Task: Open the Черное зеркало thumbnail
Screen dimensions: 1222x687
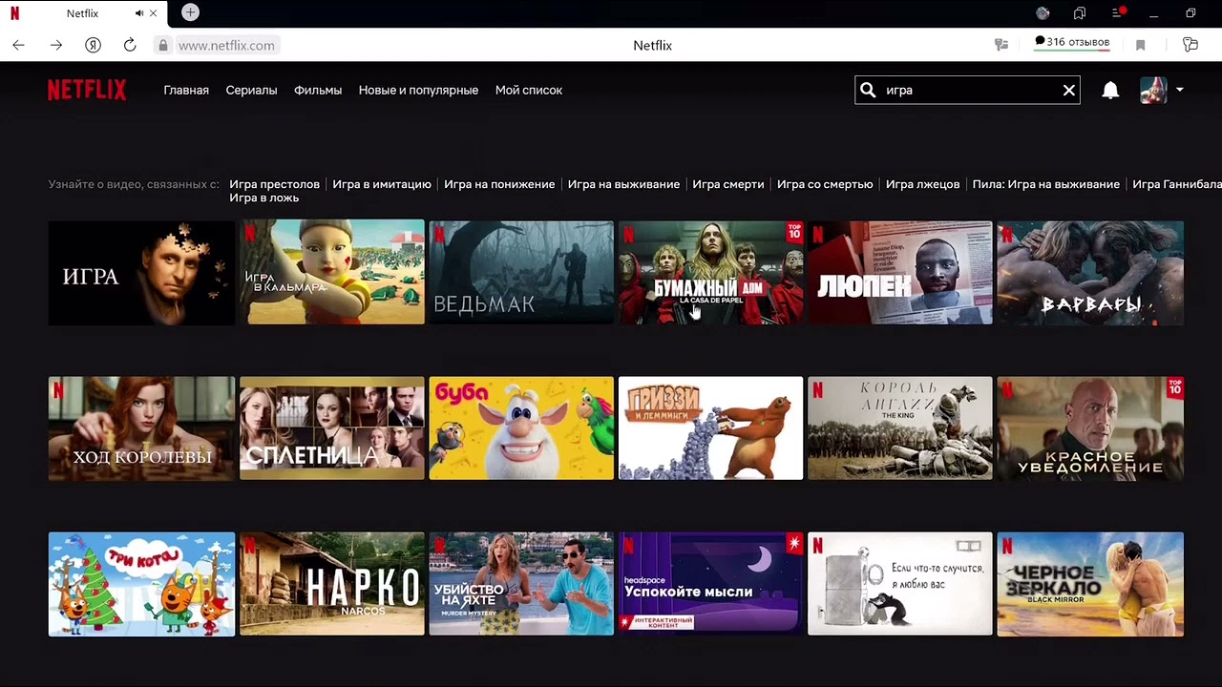Action: 1090,584
